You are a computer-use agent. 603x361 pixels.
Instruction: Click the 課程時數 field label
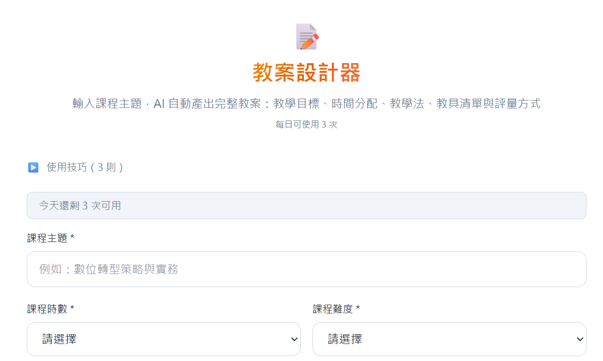point(47,309)
